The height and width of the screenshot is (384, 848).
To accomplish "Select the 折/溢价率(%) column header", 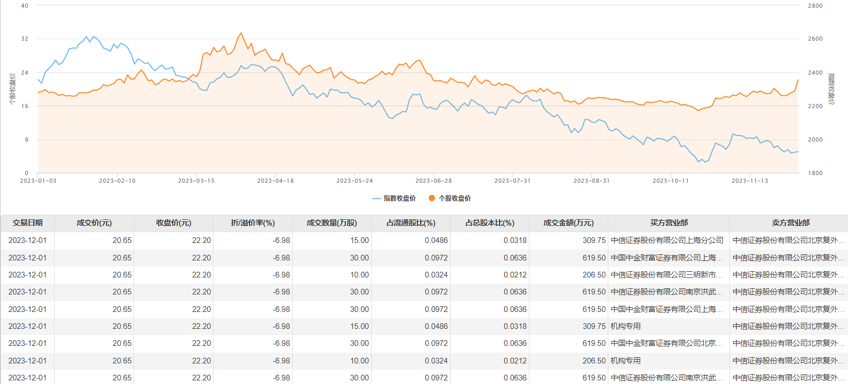I will 253,223.
